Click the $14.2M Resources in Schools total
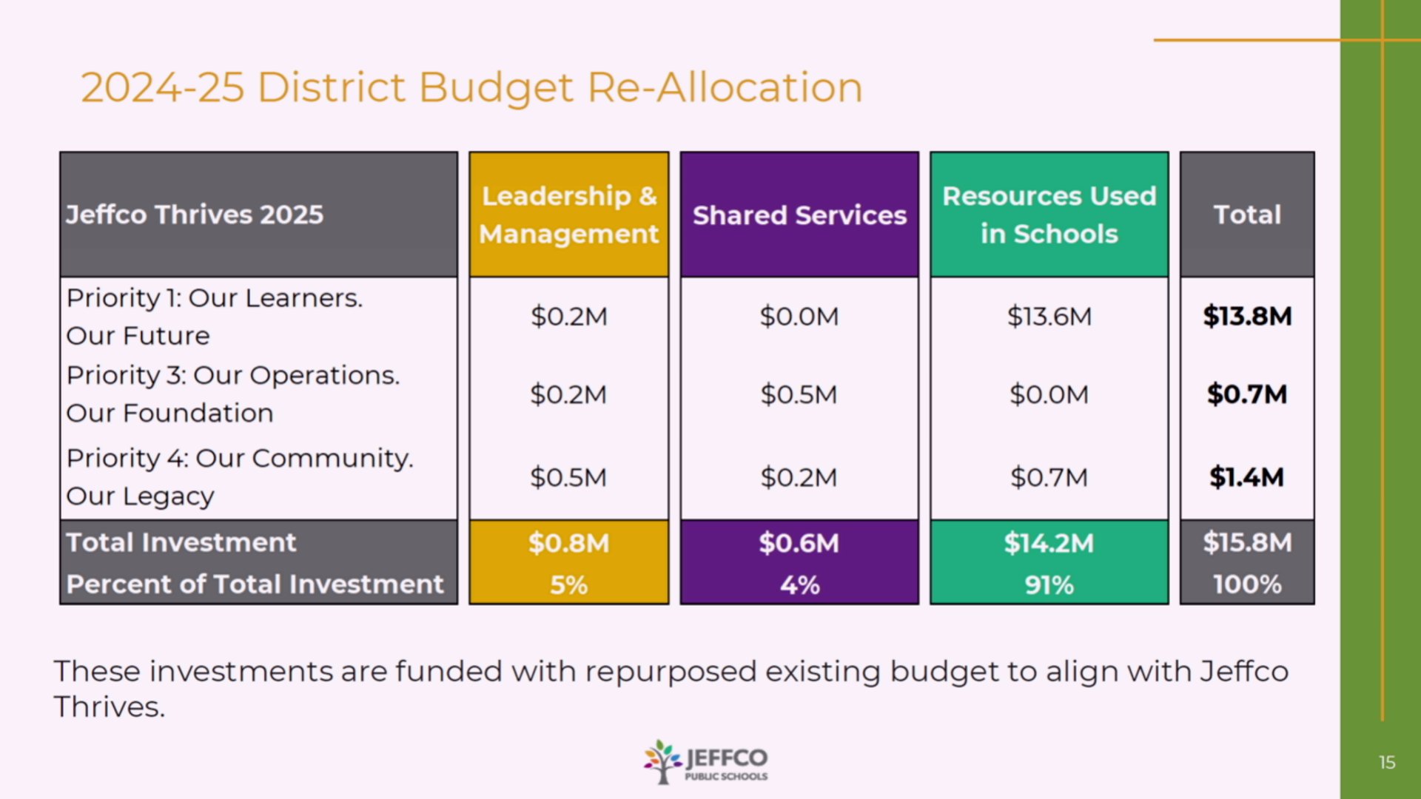This screenshot has height=799, width=1421. click(x=1049, y=543)
